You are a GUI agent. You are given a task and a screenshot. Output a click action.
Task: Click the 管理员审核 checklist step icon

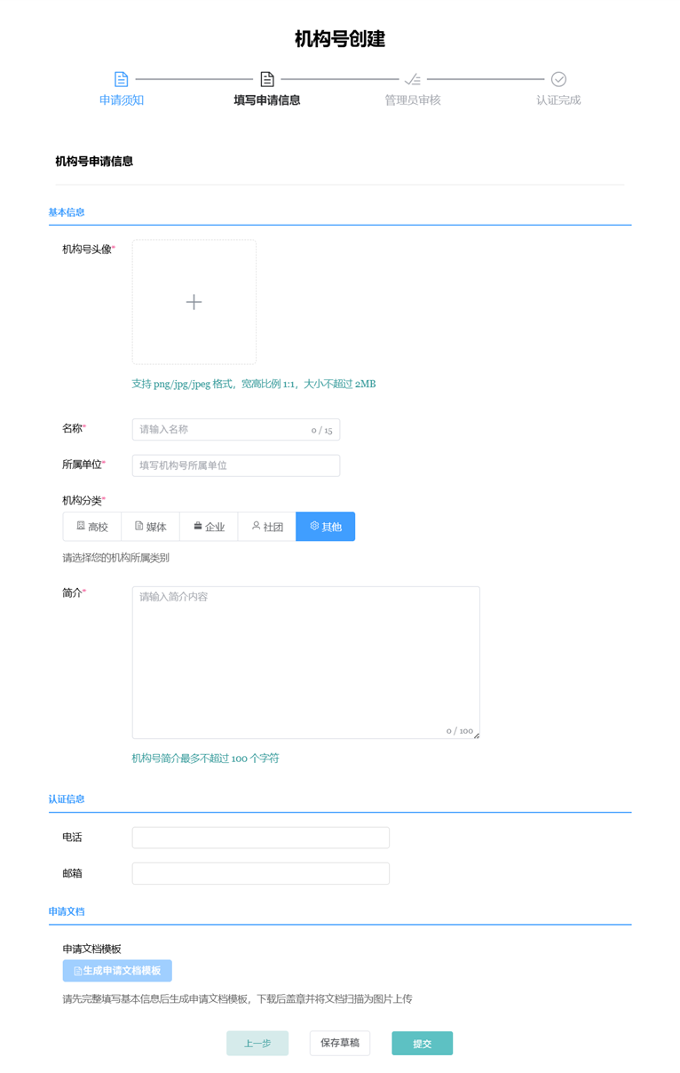413,79
